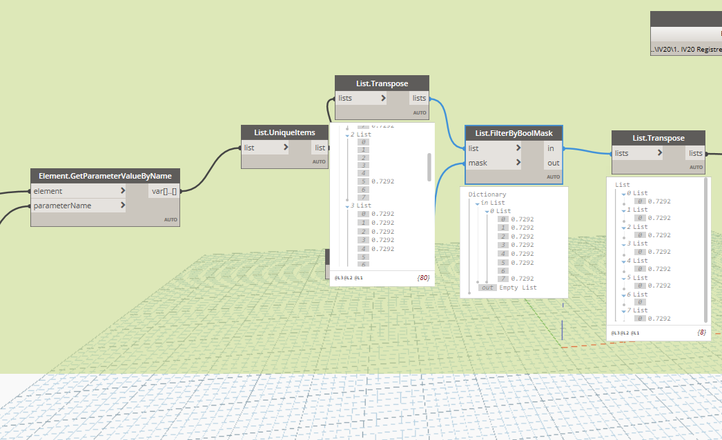Click @L1 level label in middle Transpose preview
The height and width of the screenshot is (440, 722).
click(x=359, y=278)
